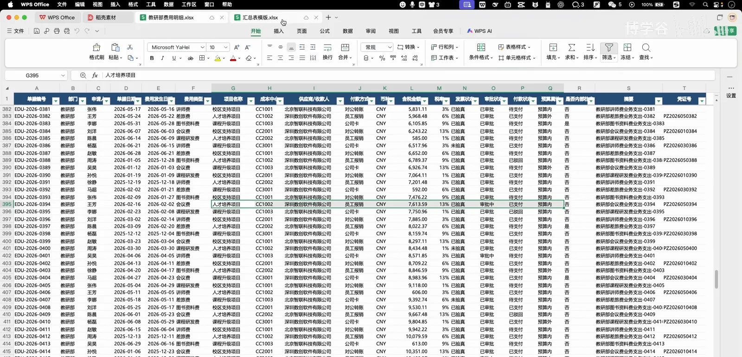Open filter dropdown on 供应商/收款人 header
The width and height of the screenshot is (742, 357).
[x=339, y=101]
